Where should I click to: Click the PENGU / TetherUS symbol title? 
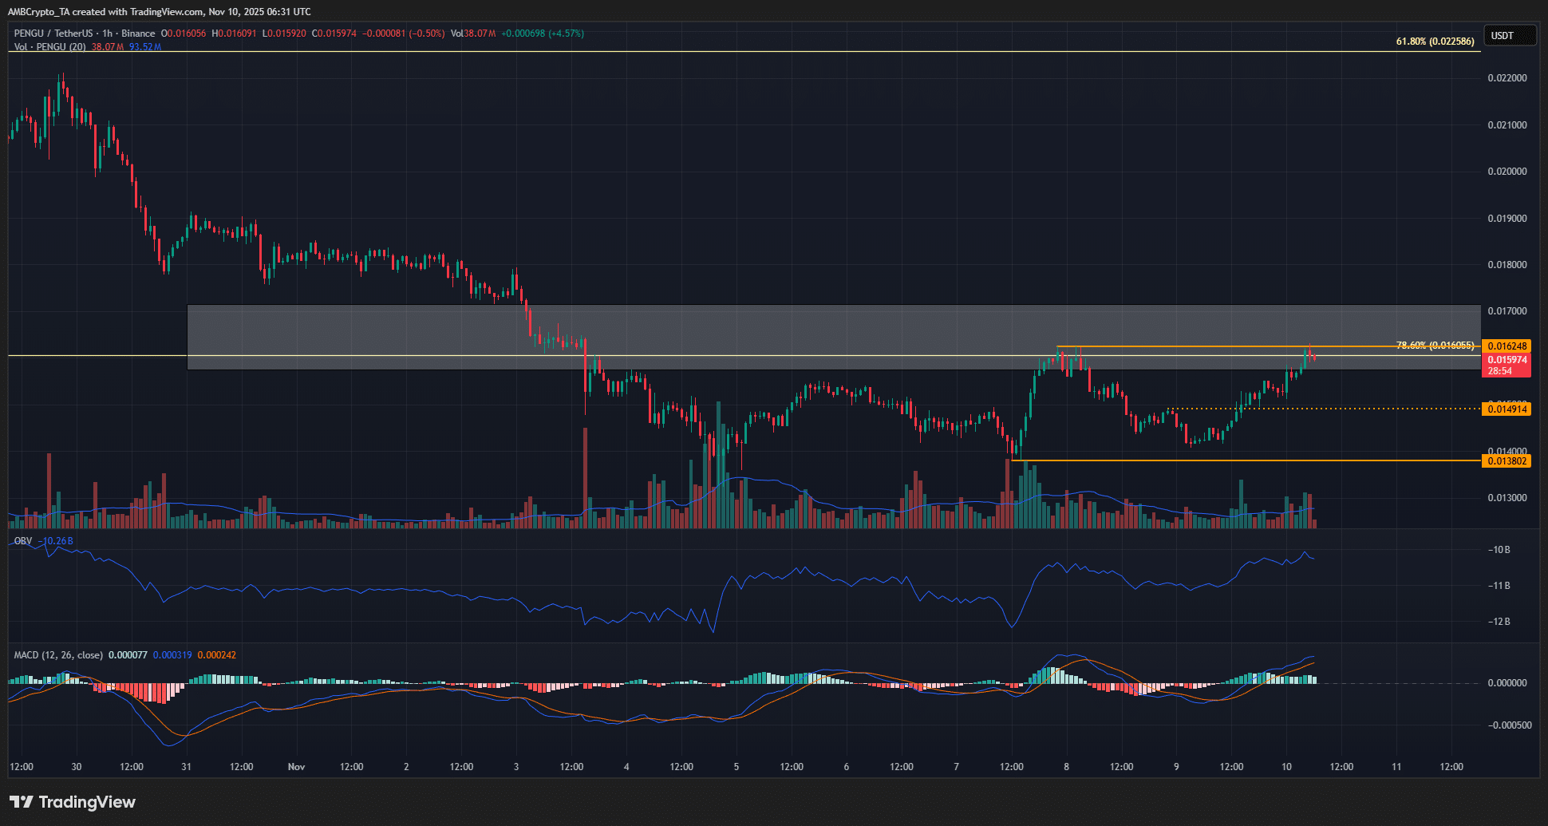coord(52,34)
